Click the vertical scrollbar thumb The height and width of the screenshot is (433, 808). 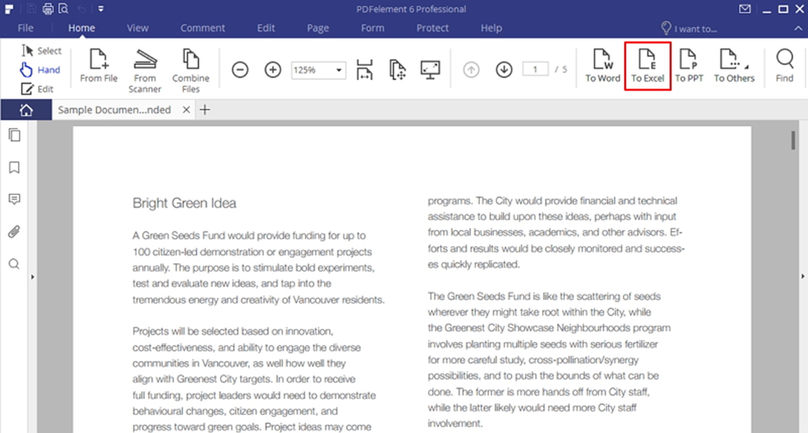[793, 140]
